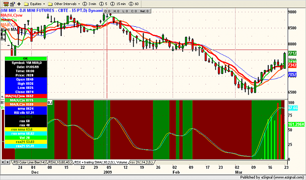306x180 pixels.
Task: Click the symbol link chain icon
Action: pyautogui.click(x=6, y=4)
